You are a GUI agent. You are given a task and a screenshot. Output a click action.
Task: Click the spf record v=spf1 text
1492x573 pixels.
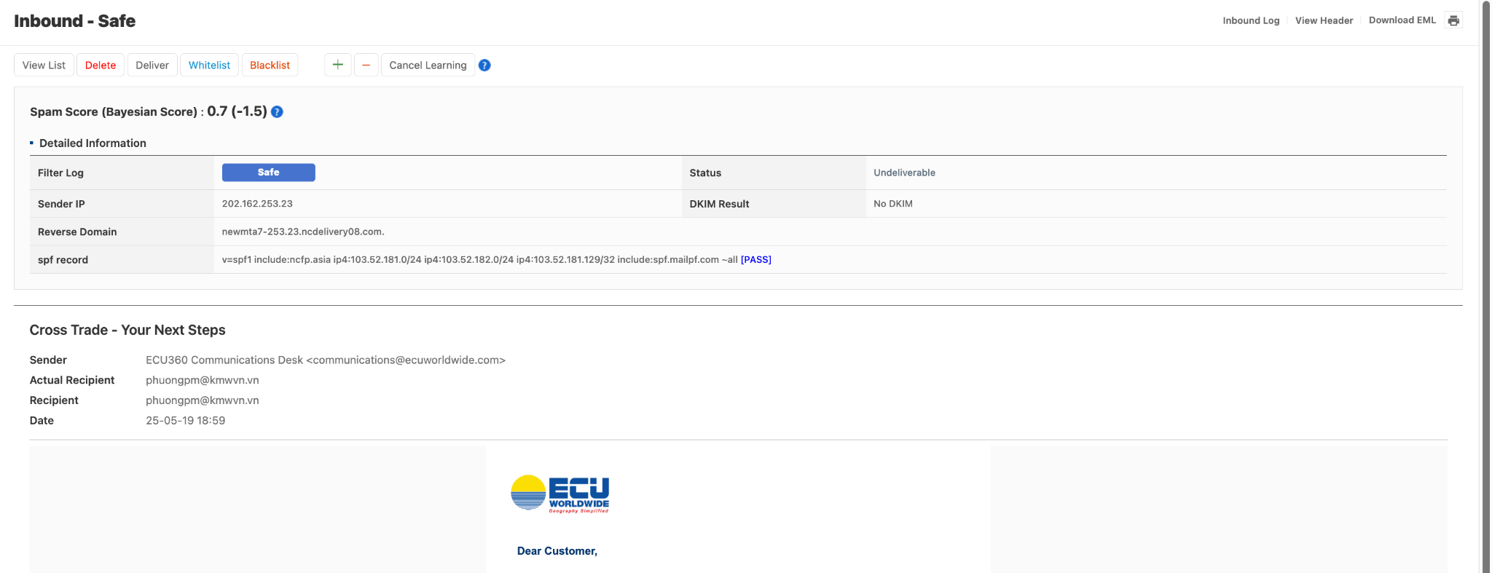coord(479,260)
